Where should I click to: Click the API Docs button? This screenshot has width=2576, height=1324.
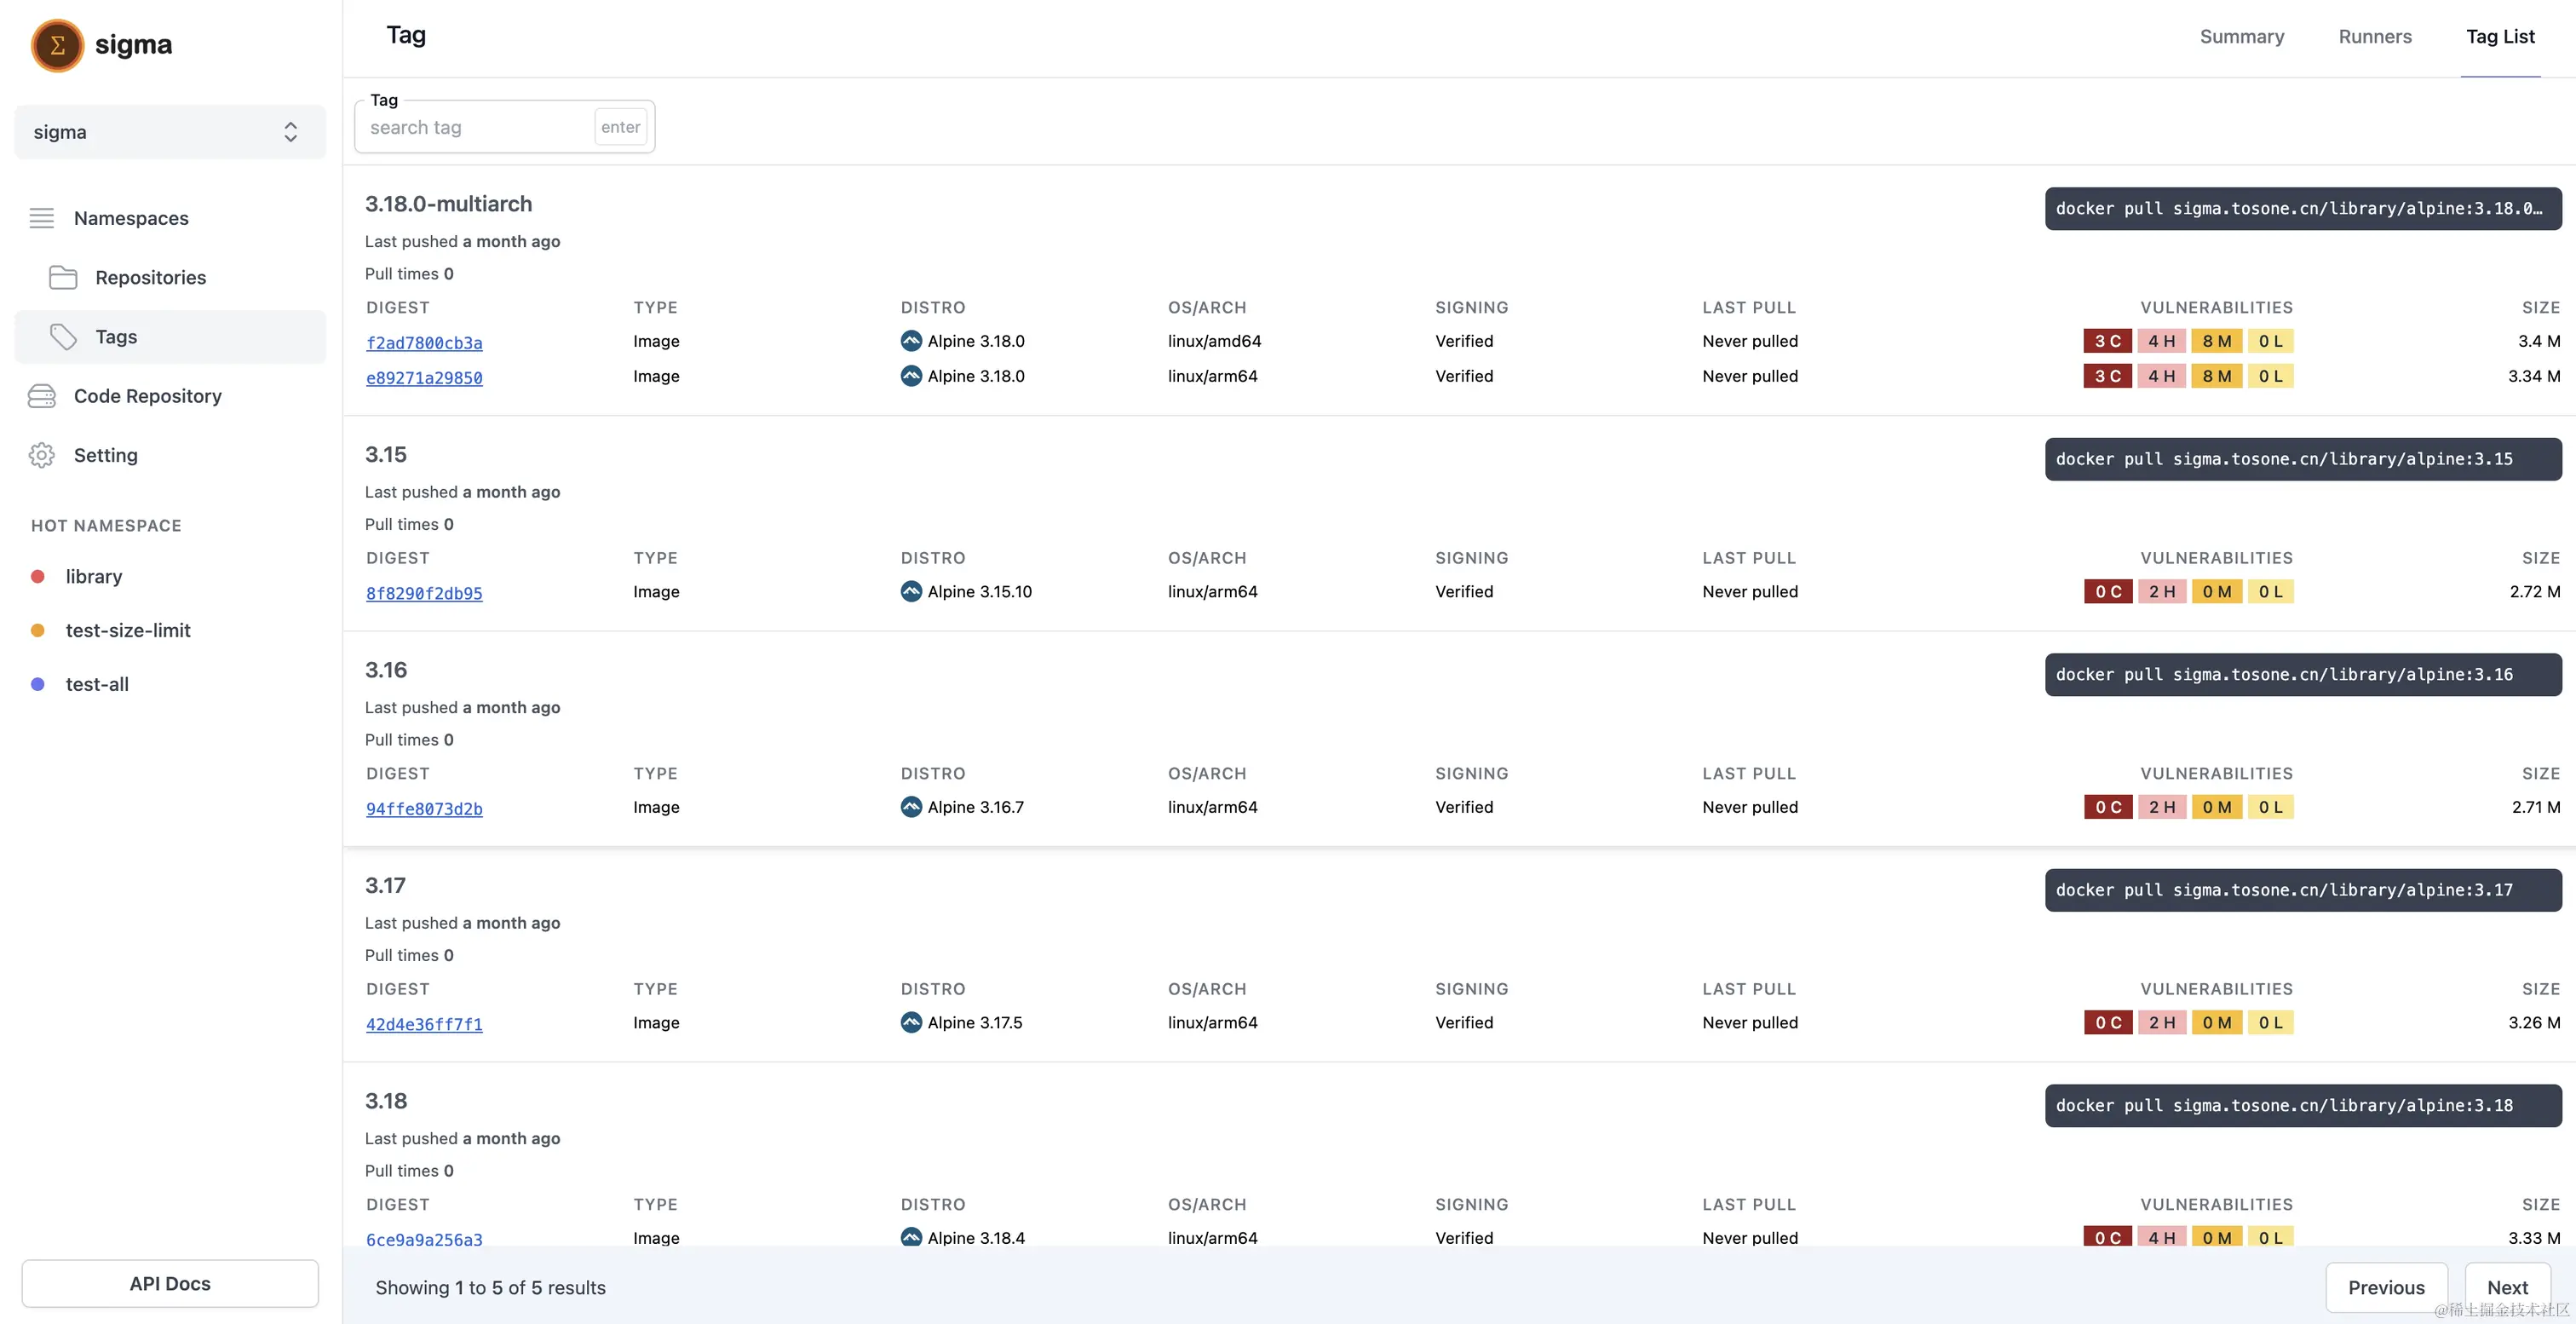(170, 1283)
